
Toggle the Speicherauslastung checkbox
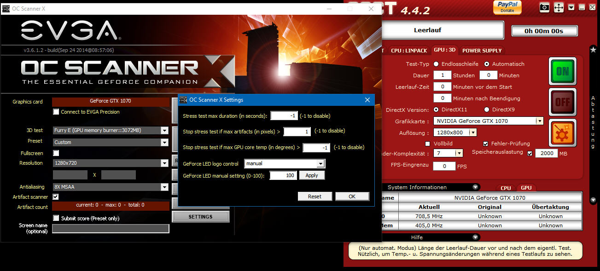530,153
